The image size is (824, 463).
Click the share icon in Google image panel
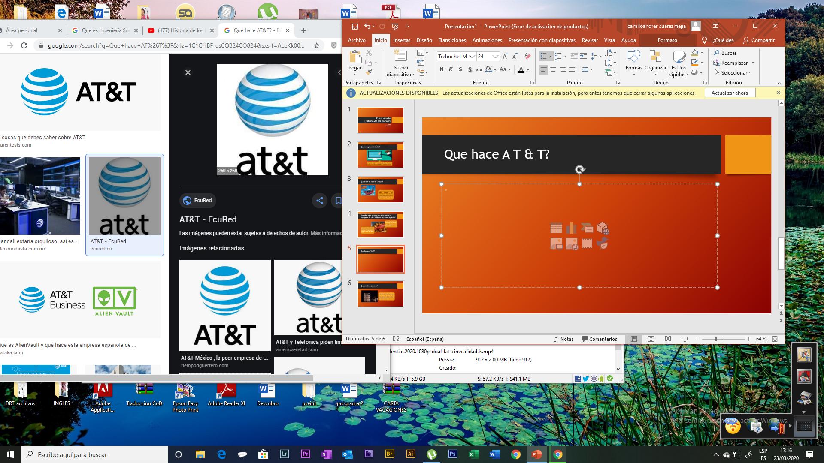tap(320, 200)
